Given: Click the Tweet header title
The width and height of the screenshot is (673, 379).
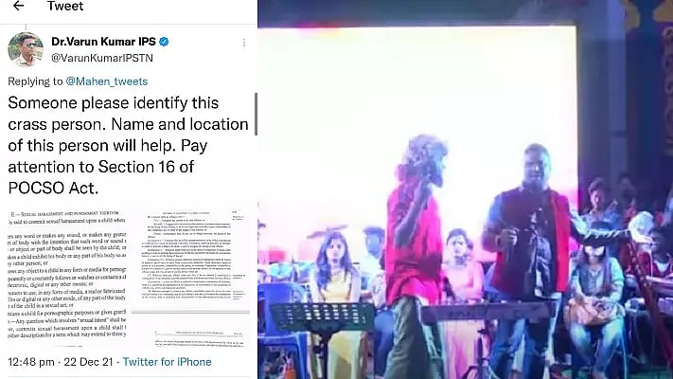Looking at the screenshot, I should [65, 6].
